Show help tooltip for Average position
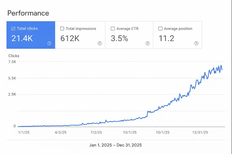The image size is (232, 154). pyautogui.click(x=196, y=43)
